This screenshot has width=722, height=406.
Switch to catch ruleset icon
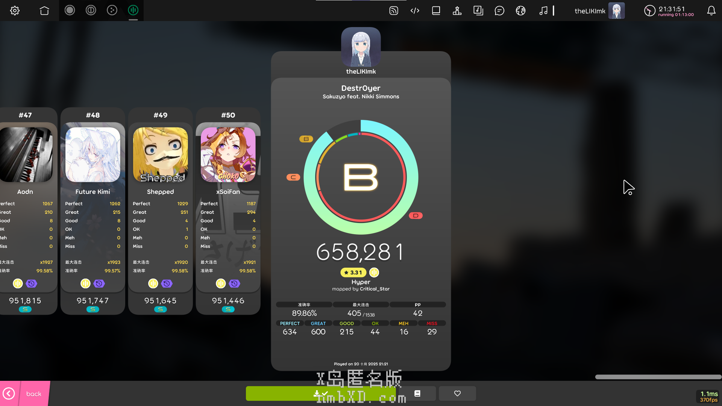(x=112, y=10)
